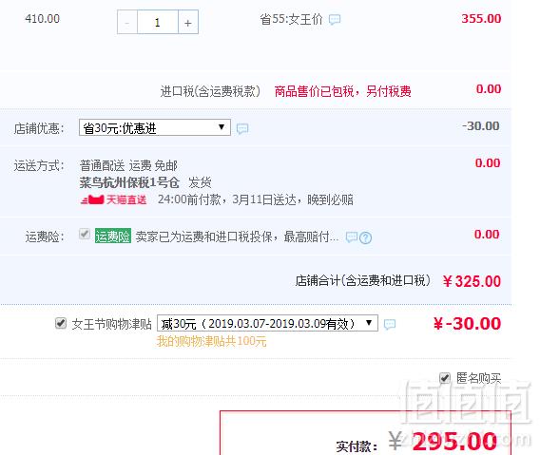Click the 410.00 unit price
540x455 pixels.
[x=43, y=19]
